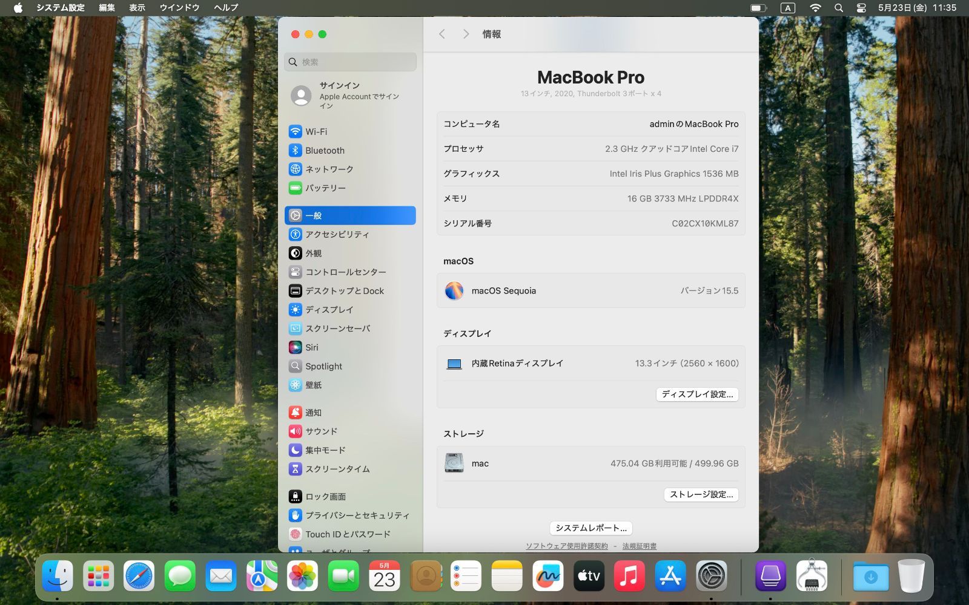Viewport: 969px width, 605px height.
Task: Open Spotlight settings
Action: [x=350, y=366]
